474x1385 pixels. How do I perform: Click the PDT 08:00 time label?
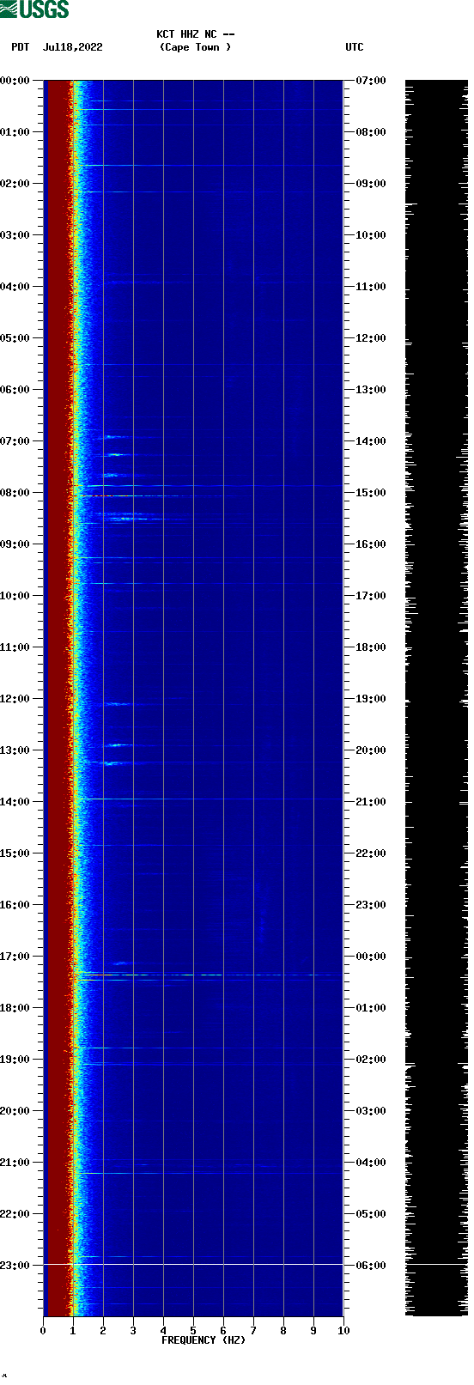click(15, 493)
